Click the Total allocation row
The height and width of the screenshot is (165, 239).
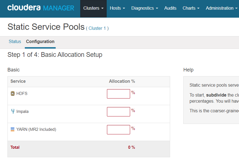[15, 147]
